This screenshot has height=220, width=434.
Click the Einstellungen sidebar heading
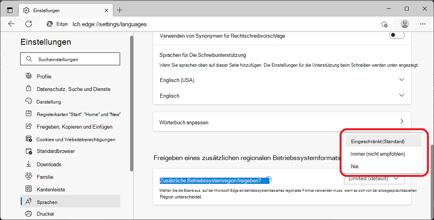tap(46, 42)
